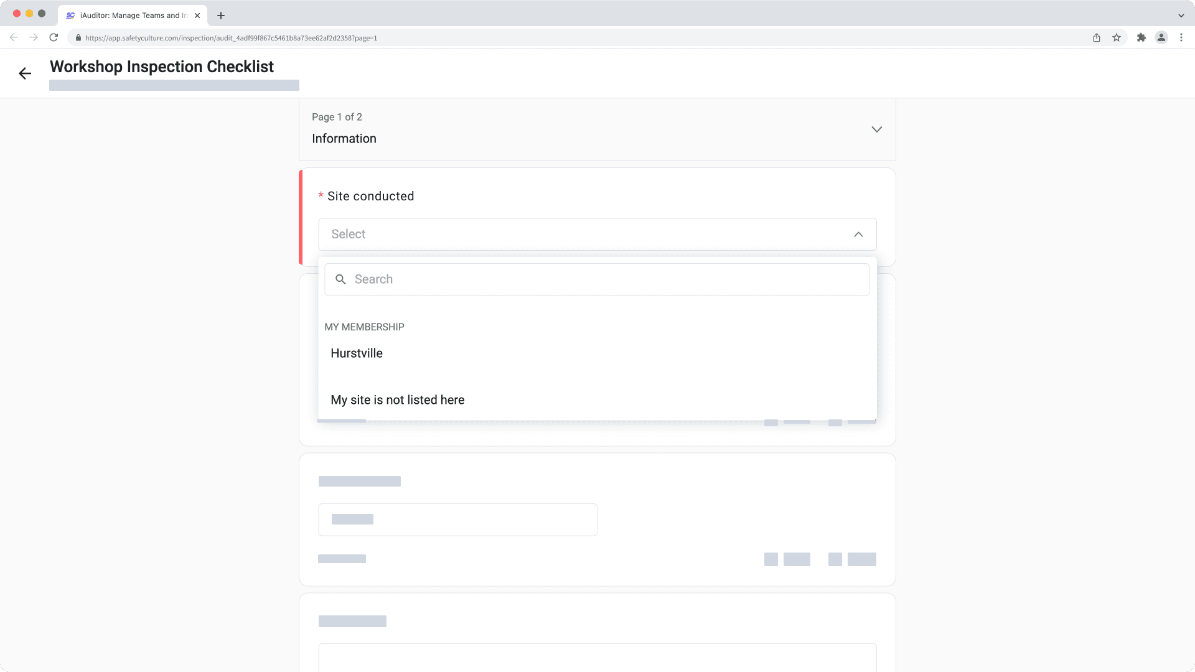Open the browser three-dot menu

tap(1181, 37)
